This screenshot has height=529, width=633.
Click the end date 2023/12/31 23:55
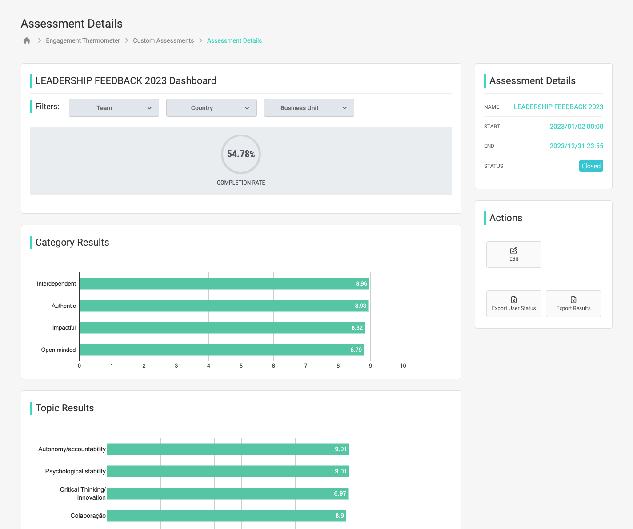tap(577, 146)
